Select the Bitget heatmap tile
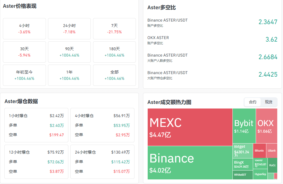 coord(242,151)
